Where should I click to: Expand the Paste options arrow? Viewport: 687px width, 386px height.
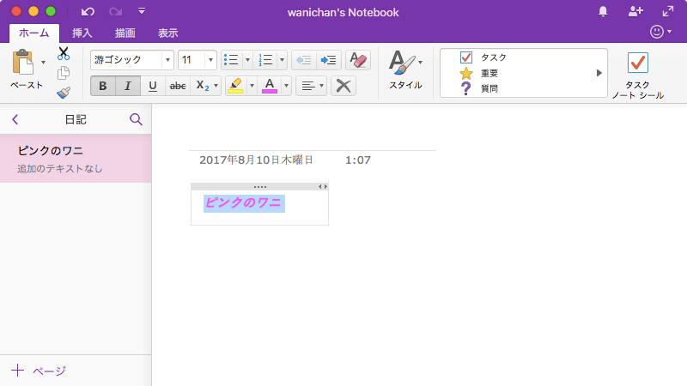coord(44,62)
